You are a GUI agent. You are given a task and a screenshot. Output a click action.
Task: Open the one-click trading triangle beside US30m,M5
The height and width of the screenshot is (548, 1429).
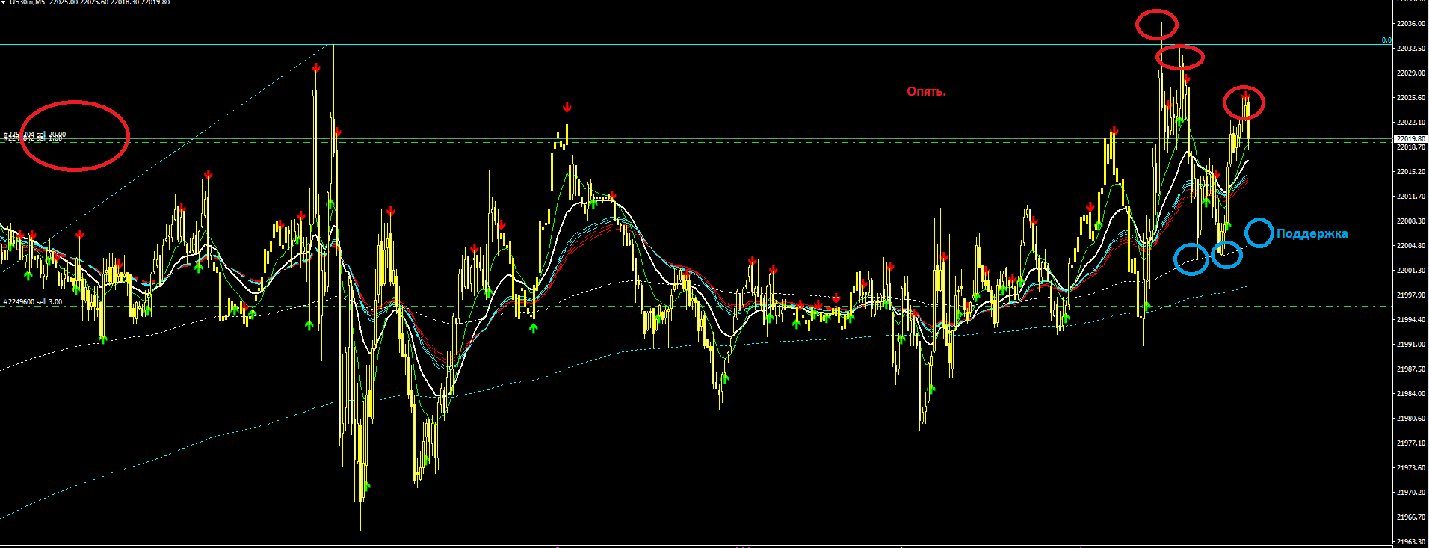4,2
